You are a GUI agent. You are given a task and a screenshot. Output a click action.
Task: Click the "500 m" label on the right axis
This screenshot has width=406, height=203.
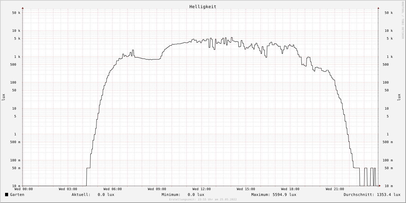point(388,142)
